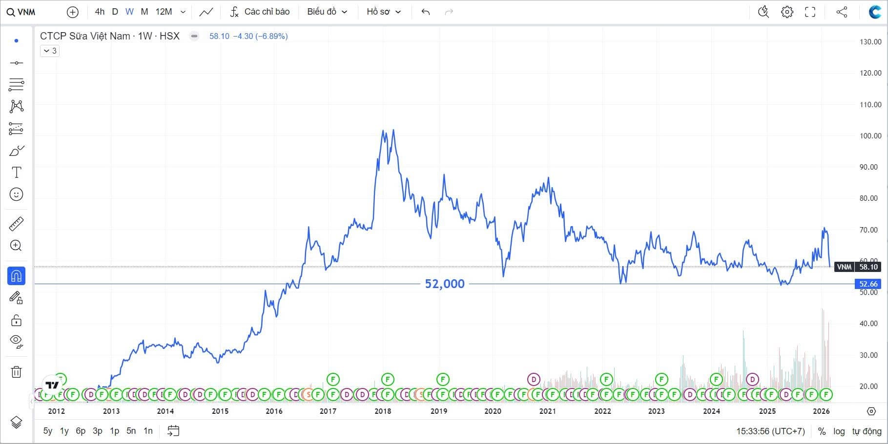Undo the last chart action
Screen dimensions: 888x444
tap(426, 12)
